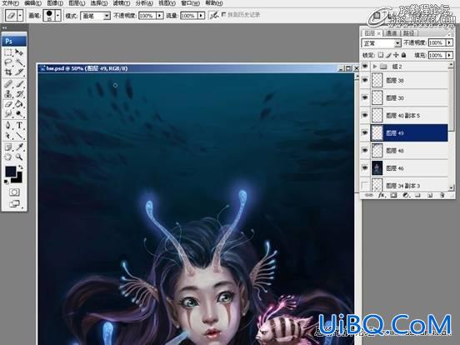
Task: Select thumbnail of layer 图层 46
Action: click(377, 168)
